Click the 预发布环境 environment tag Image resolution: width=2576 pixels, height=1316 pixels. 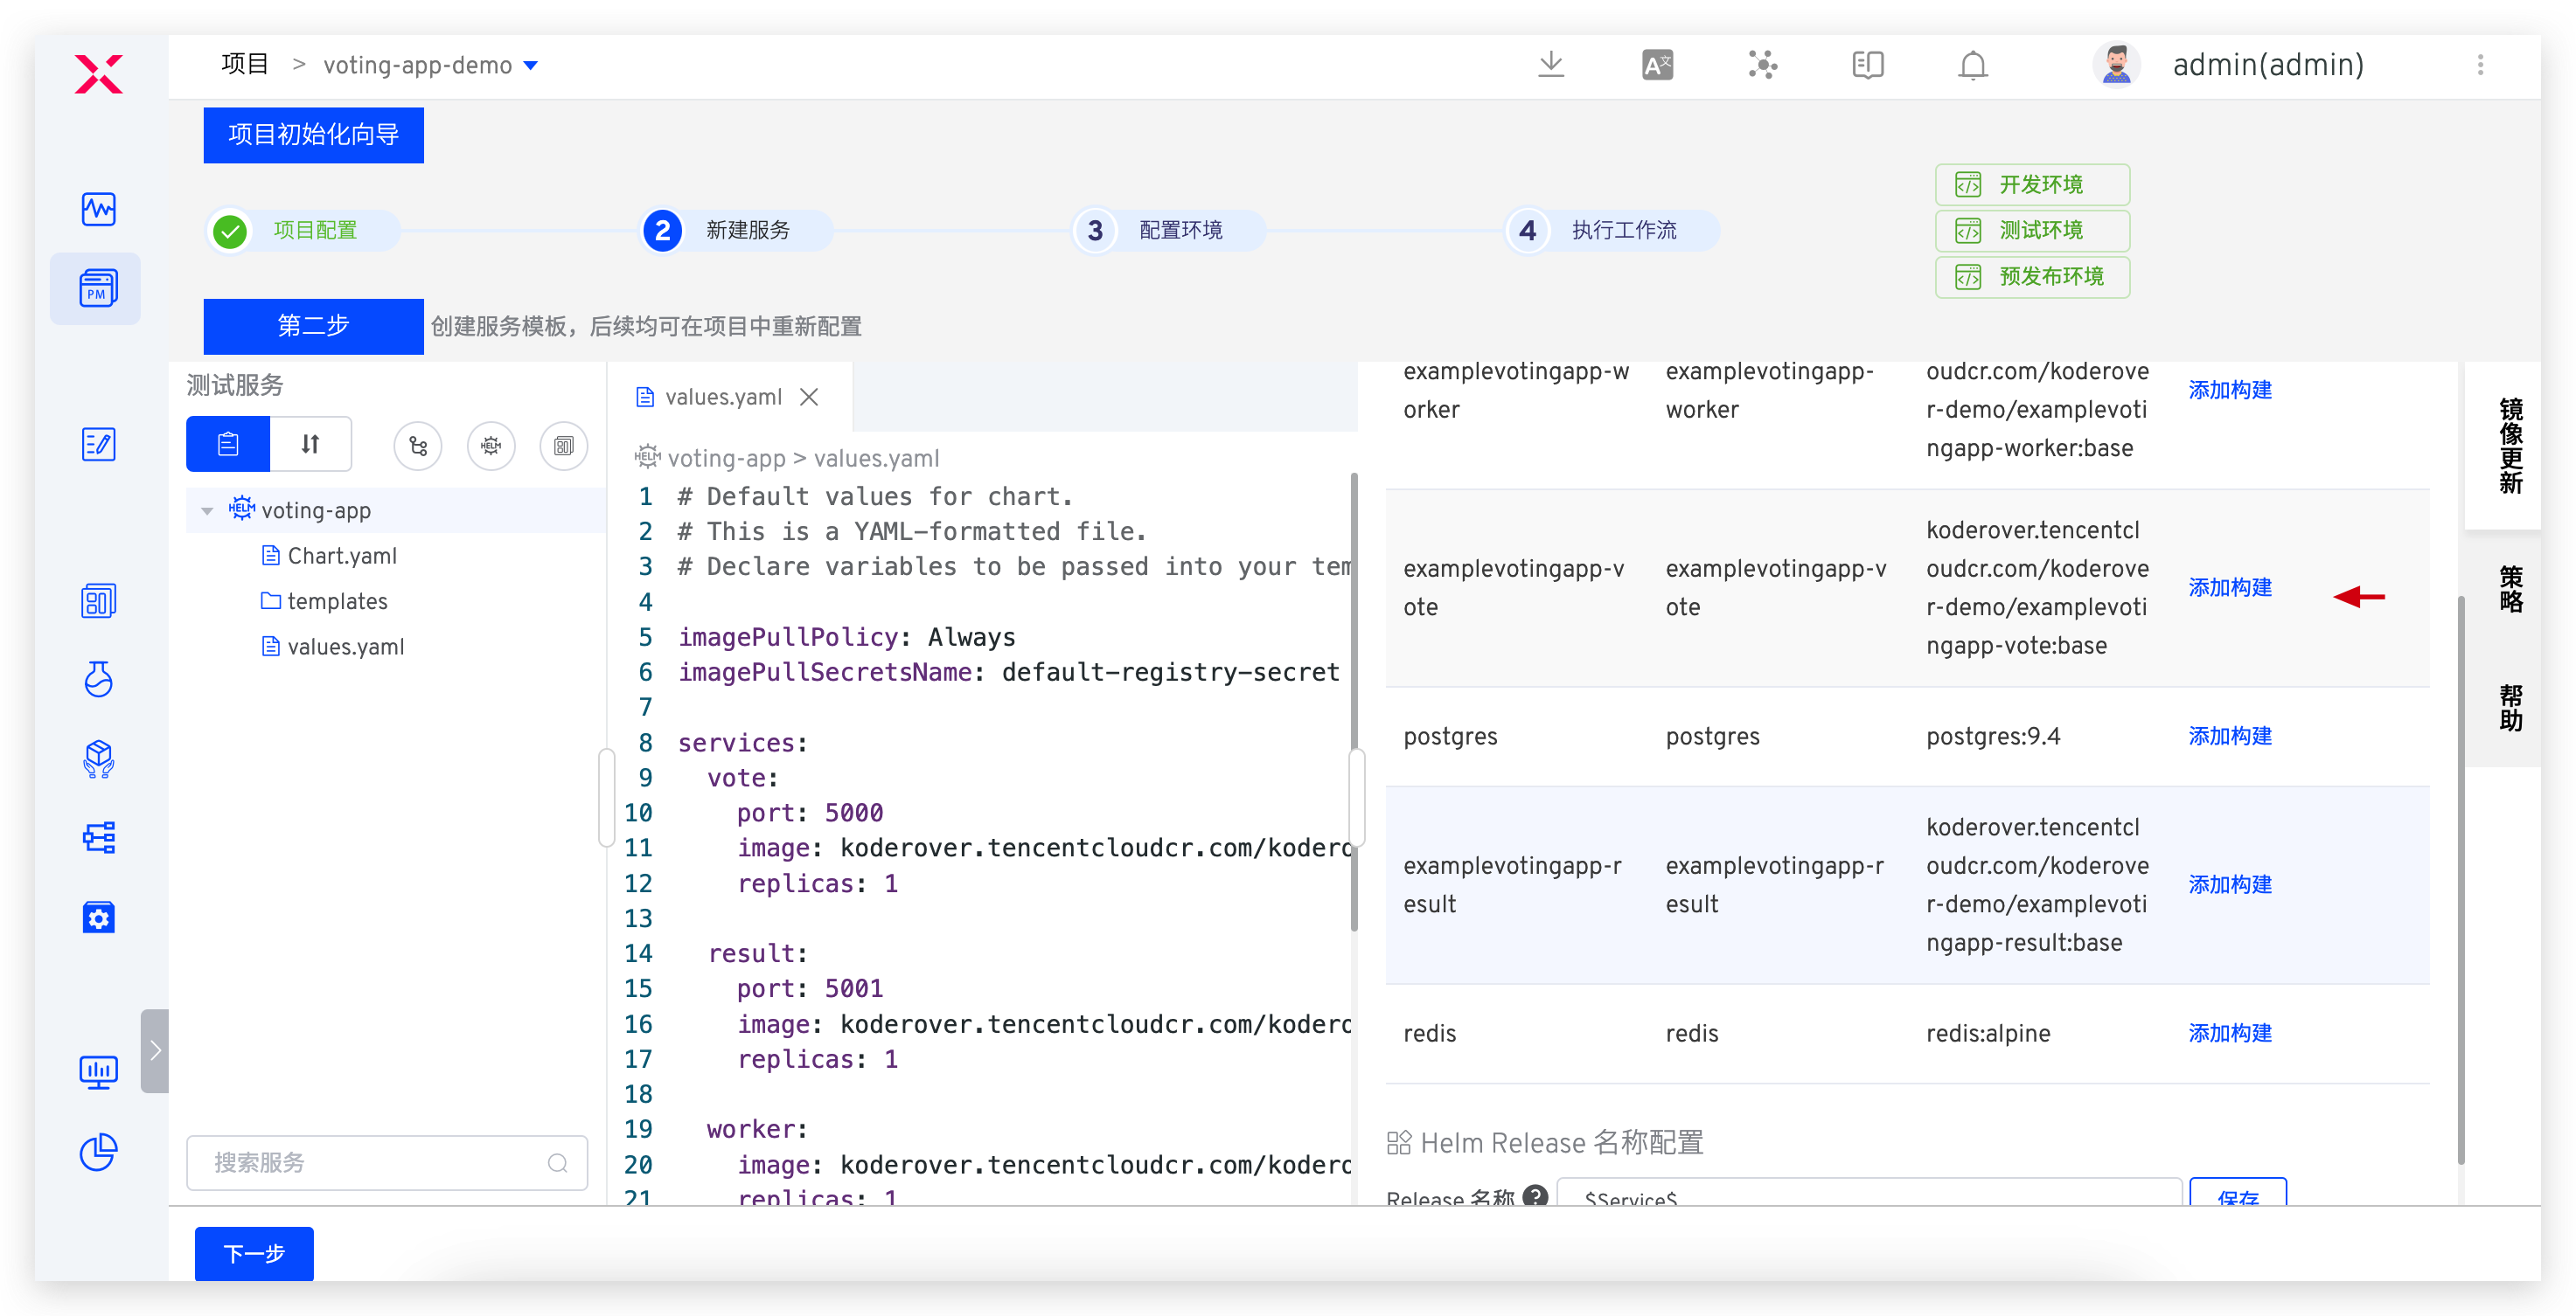(x=2032, y=277)
